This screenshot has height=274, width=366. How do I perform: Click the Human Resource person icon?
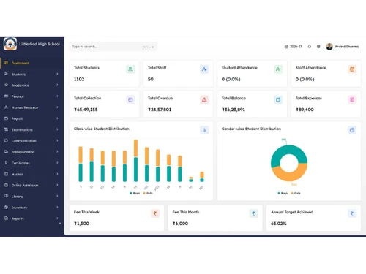(x=6, y=107)
